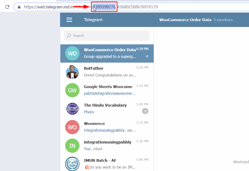The image size is (249, 171).
Task: Click the 5:06 PM timestamp on IMUN Batch
Action: click(142, 160)
